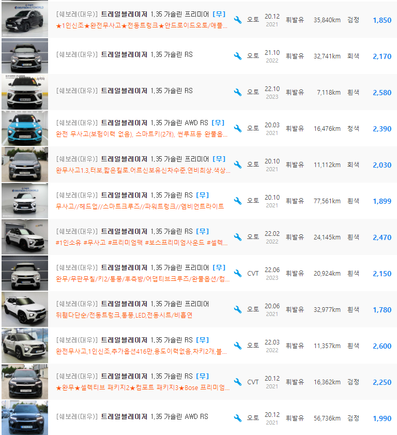Open the white 프리미어 thumbnail priced 2,150
397x435 pixels.
25,273
